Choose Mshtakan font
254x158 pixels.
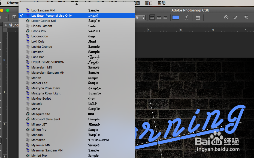coord(77,140)
